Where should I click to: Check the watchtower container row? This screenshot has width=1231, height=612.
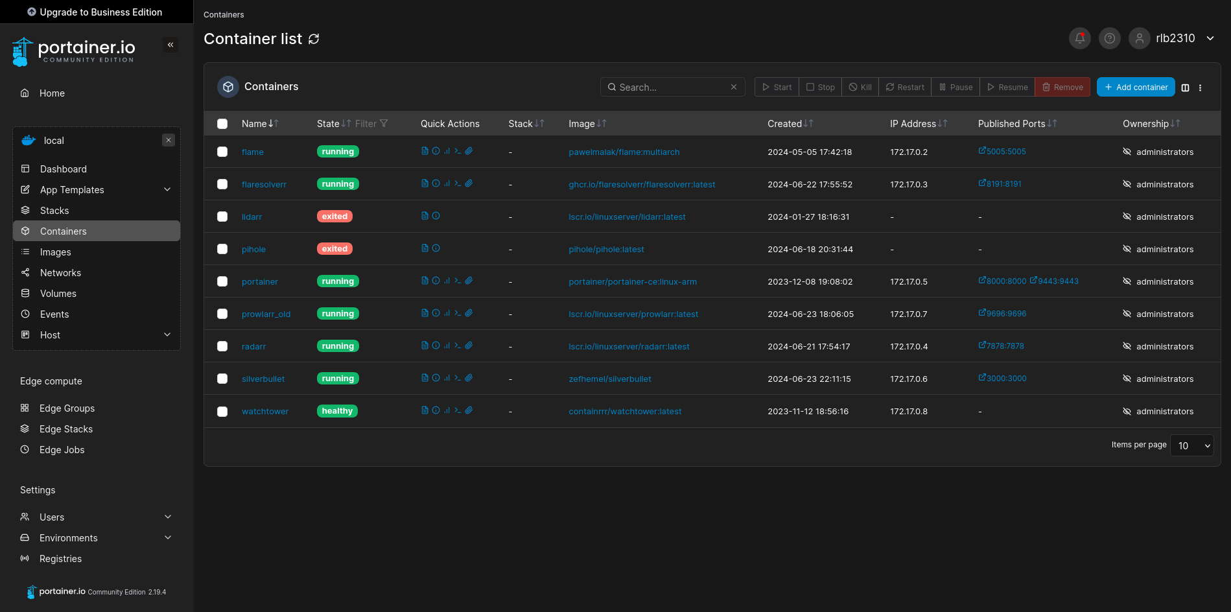[222, 412]
